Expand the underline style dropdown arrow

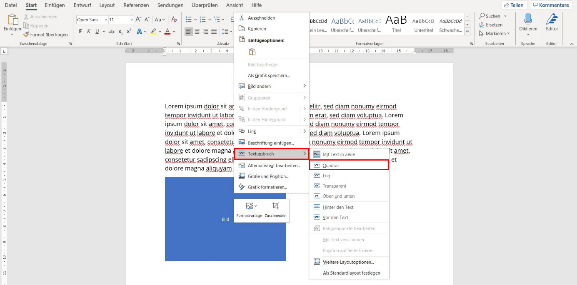point(104,32)
